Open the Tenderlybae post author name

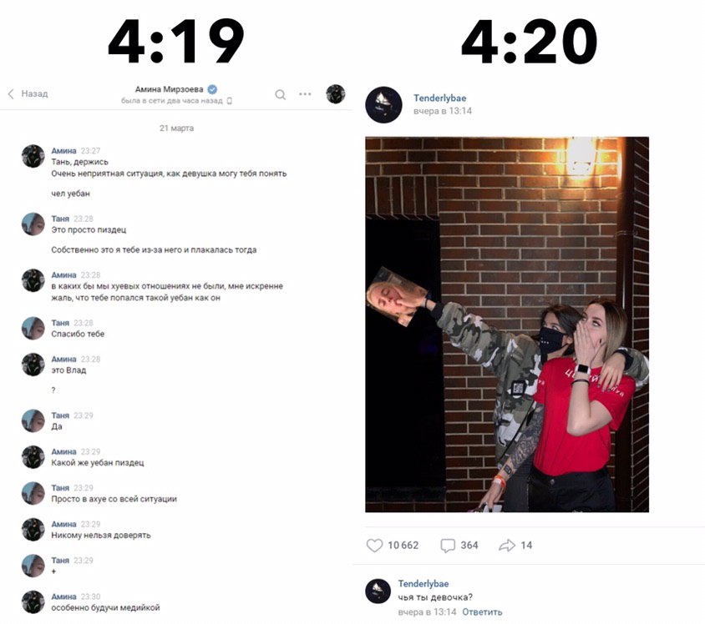[439, 98]
